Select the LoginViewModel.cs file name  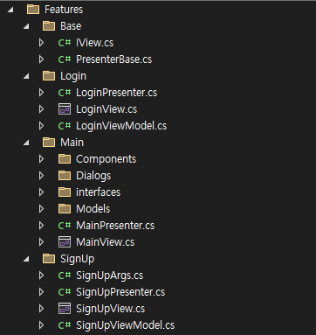(x=121, y=126)
